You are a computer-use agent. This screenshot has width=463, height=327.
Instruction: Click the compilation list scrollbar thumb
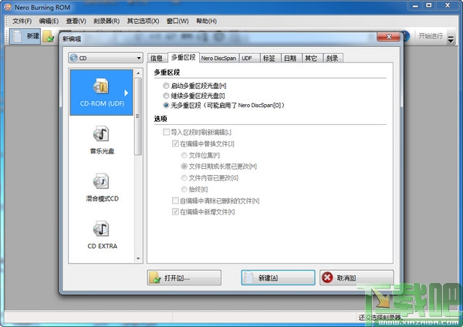[x=138, y=116]
